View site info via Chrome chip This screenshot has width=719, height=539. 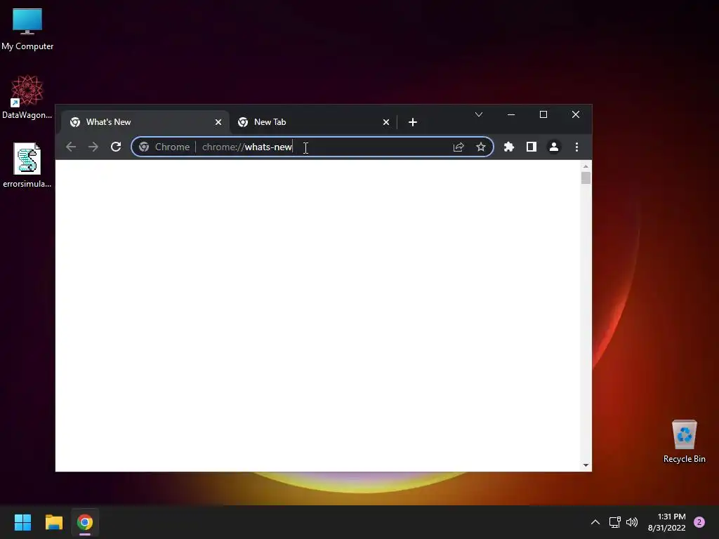point(164,147)
